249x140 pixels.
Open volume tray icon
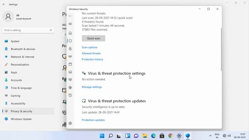[229, 136]
